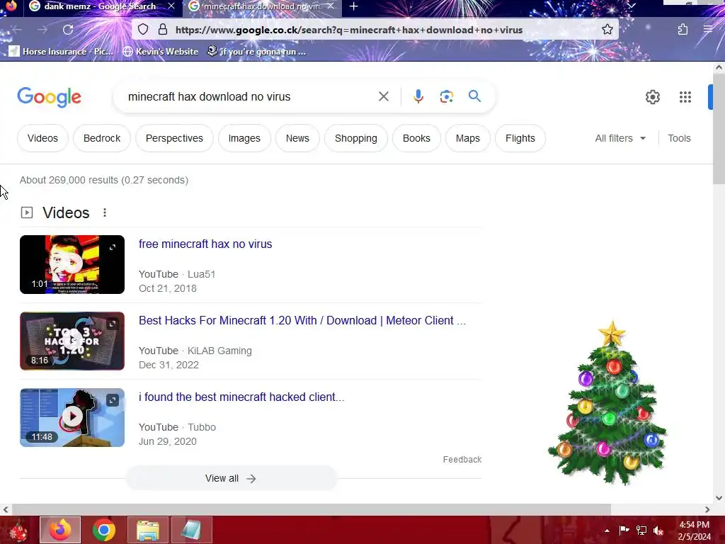Open the search Tools button
Screen dimensions: 725x544
click(679, 138)
